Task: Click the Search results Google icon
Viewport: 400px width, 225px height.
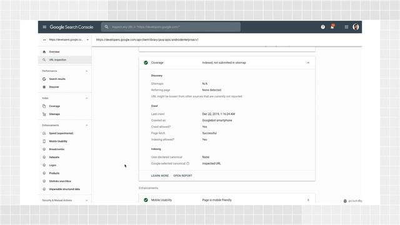Action: (44, 79)
